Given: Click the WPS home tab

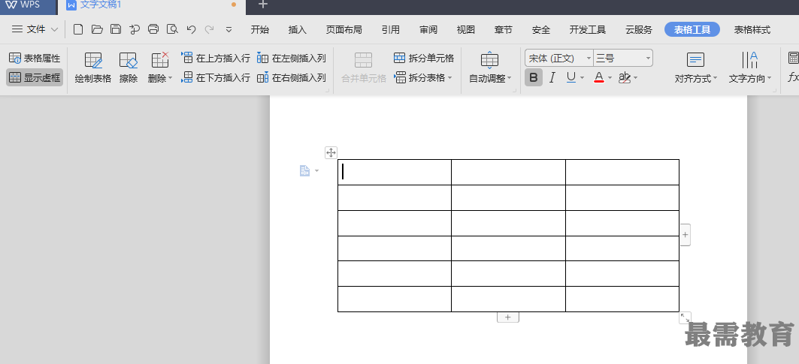Looking at the screenshot, I should pyautogui.click(x=28, y=6).
